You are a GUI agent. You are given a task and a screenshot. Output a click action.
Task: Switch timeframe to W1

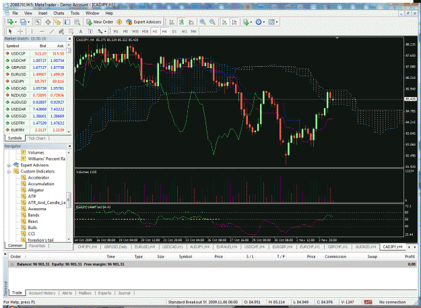pos(184,32)
